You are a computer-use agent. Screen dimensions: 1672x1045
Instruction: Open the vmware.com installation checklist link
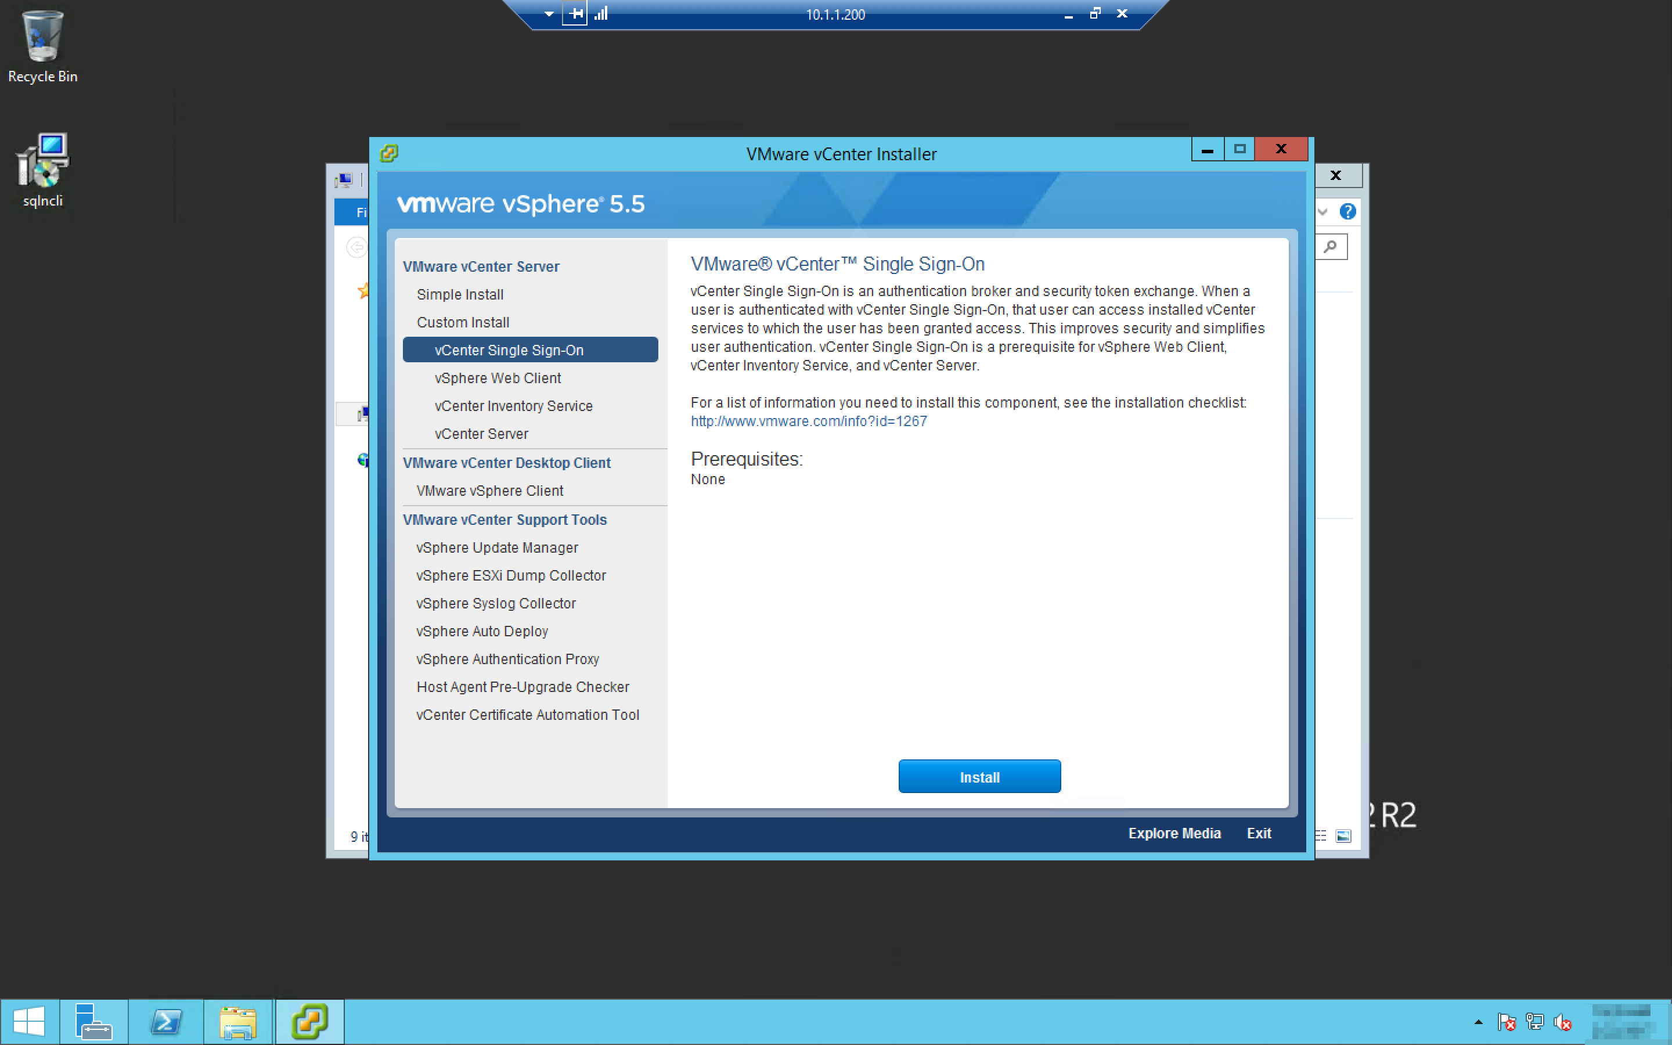click(x=808, y=421)
